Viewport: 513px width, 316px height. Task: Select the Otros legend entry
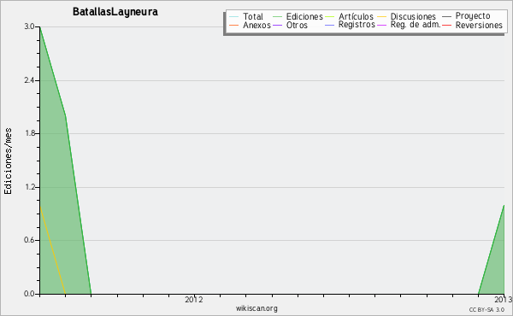pos(297,25)
